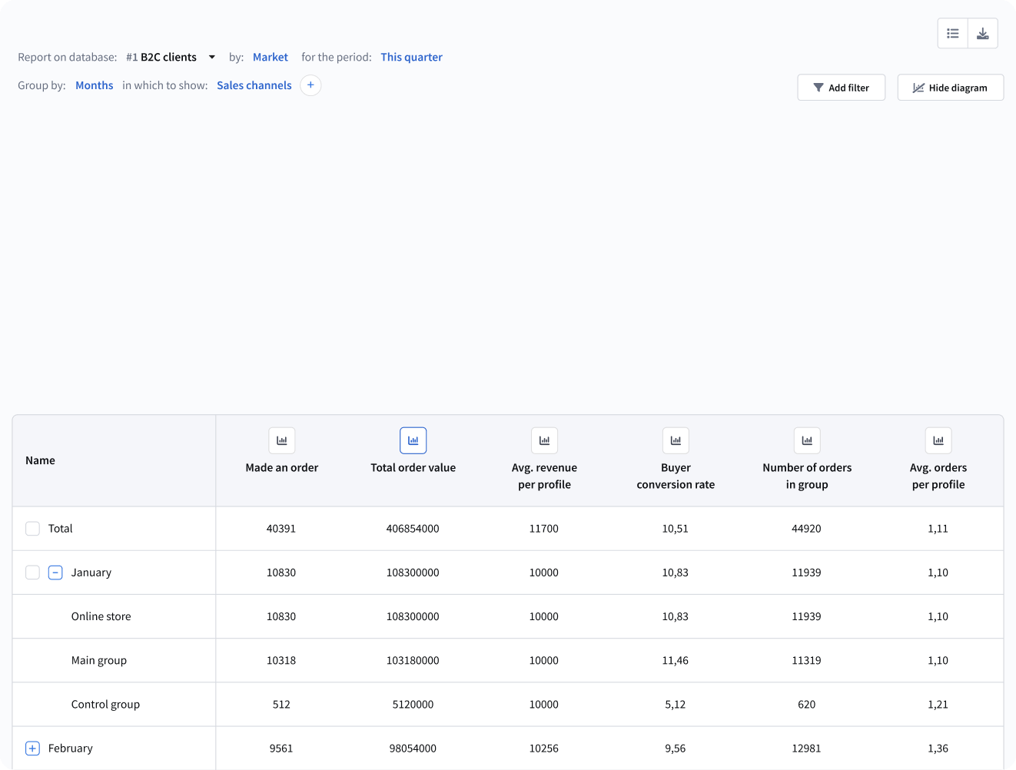Screen dimensions: 1016x770
Task: Check the January row checkbox
Action: click(x=32, y=573)
